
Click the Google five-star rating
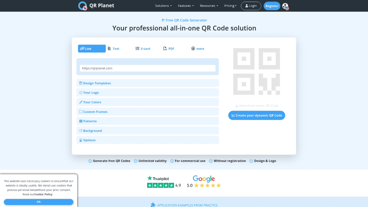(207, 185)
